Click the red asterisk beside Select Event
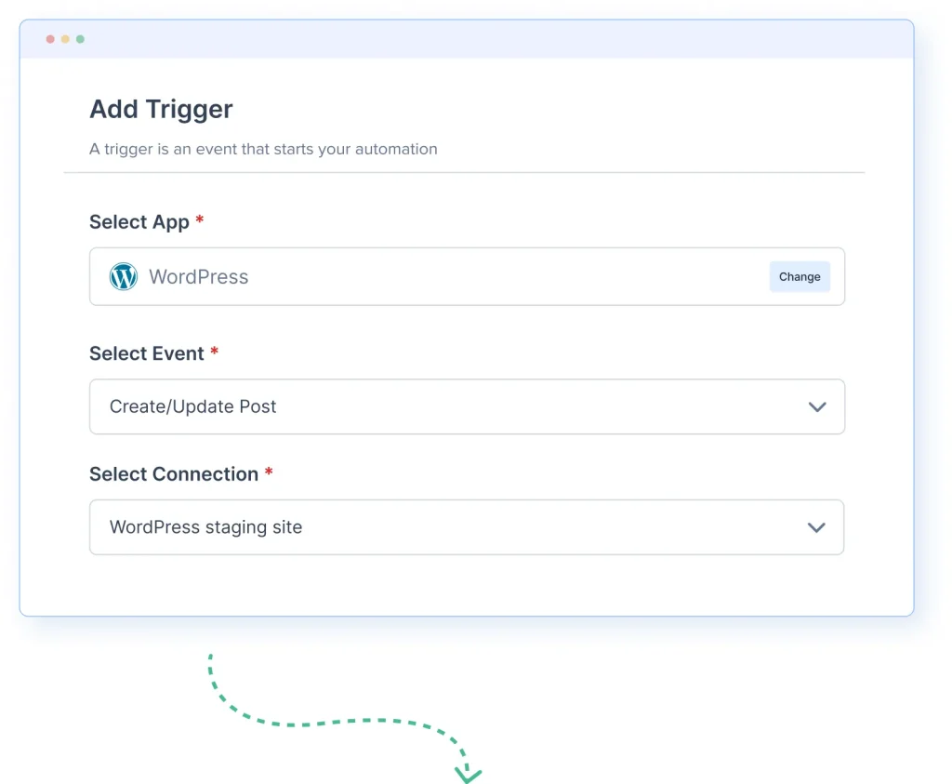The width and height of the screenshot is (952, 784). [x=215, y=352]
